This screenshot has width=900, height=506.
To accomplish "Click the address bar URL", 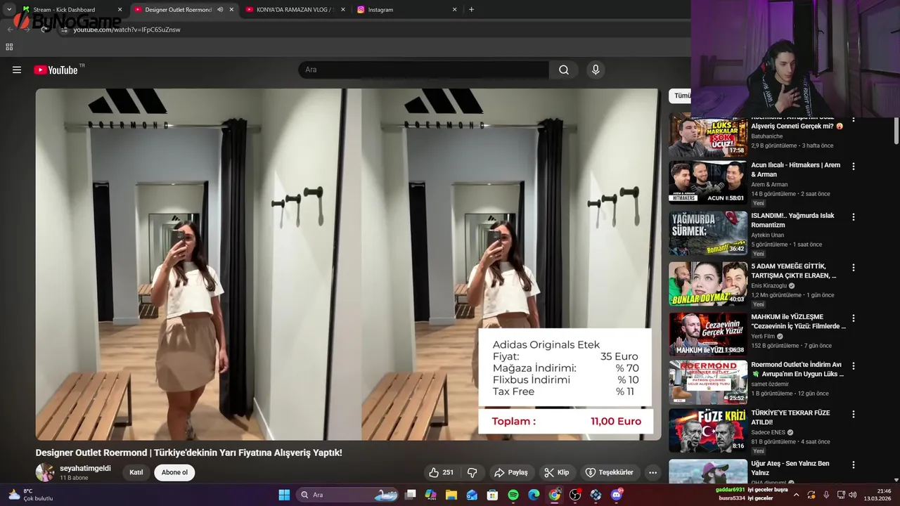I will 127,30.
